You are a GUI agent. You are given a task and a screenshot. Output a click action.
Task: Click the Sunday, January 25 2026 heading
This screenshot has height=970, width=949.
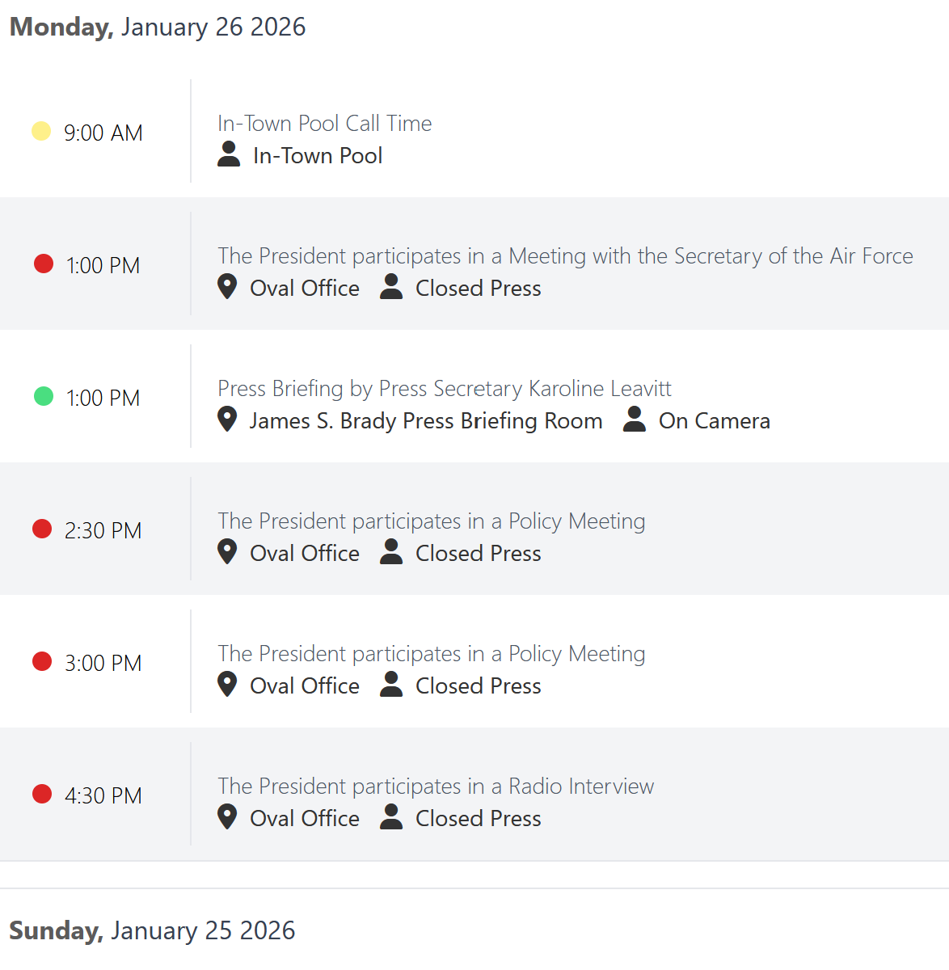coord(152,930)
